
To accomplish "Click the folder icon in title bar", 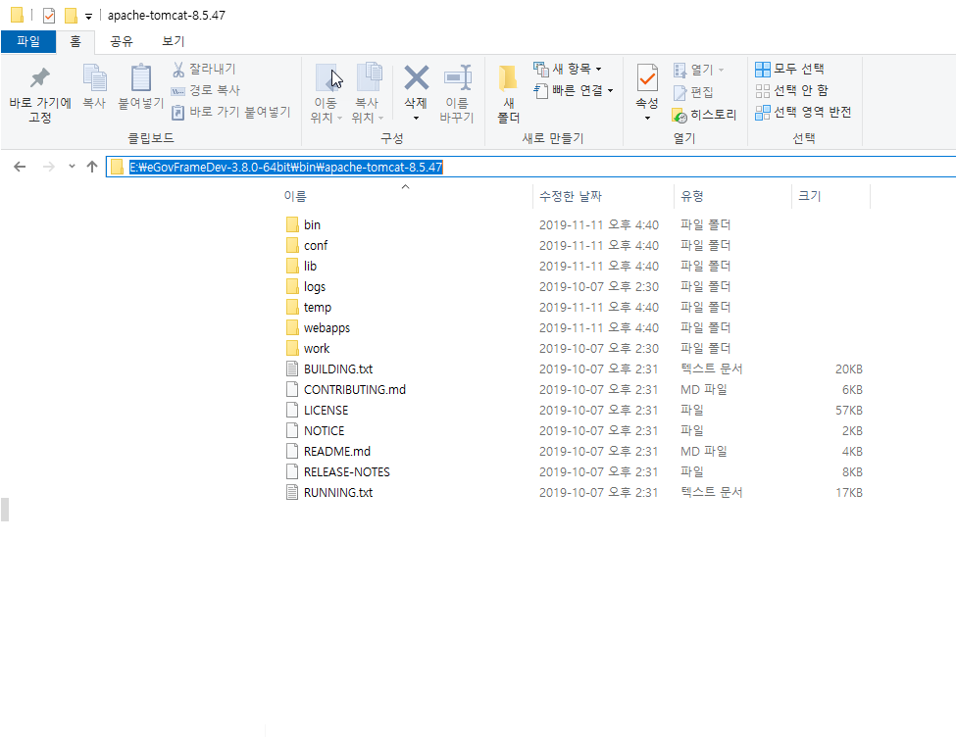I will [x=17, y=15].
